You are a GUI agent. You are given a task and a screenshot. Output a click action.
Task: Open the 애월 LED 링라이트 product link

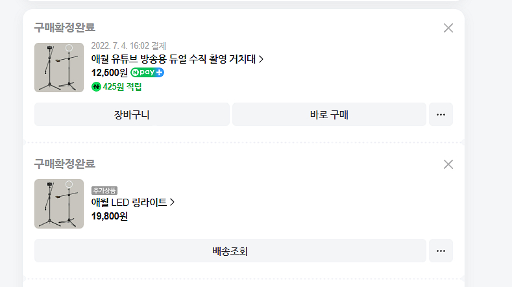pyautogui.click(x=129, y=203)
